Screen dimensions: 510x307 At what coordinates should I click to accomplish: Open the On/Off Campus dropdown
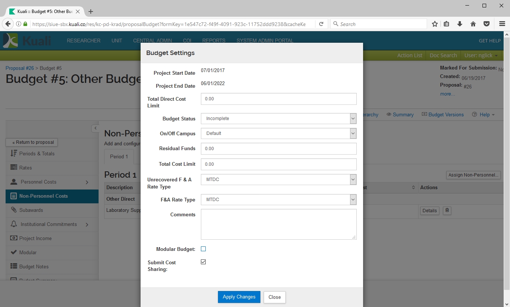click(278, 133)
